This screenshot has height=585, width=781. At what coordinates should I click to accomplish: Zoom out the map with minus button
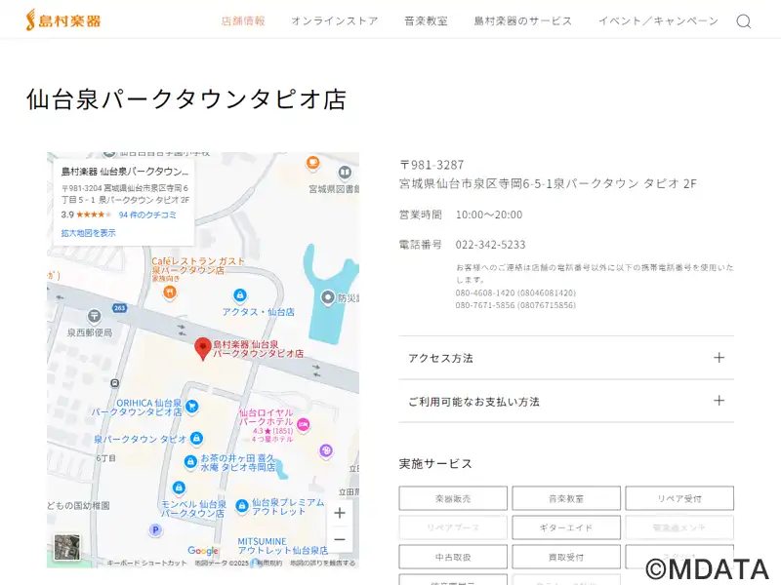pyautogui.click(x=339, y=539)
